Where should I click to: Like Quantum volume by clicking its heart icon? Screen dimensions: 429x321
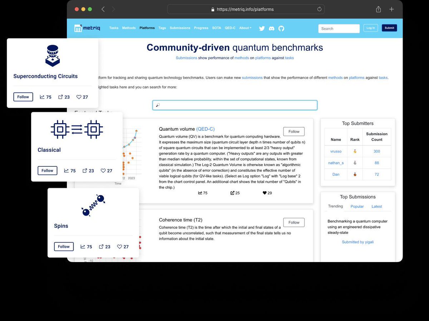tap(265, 193)
